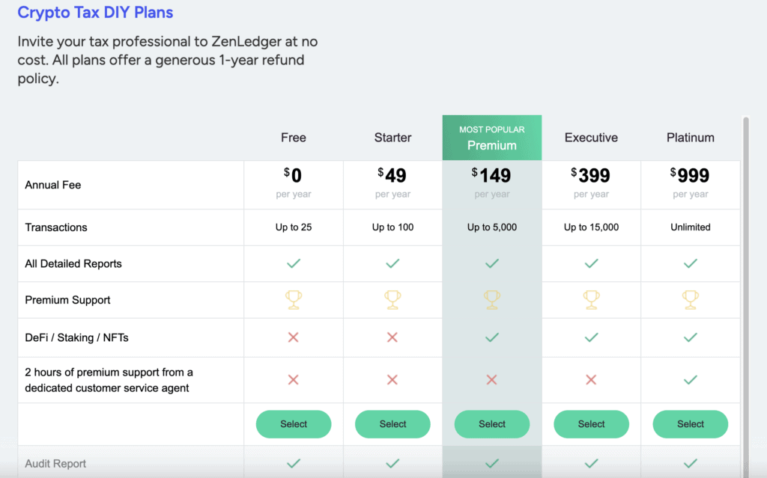Screen dimensions: 767x478
Task: Click the Free plan DeFi red X icon
Action: pos(293,337)
